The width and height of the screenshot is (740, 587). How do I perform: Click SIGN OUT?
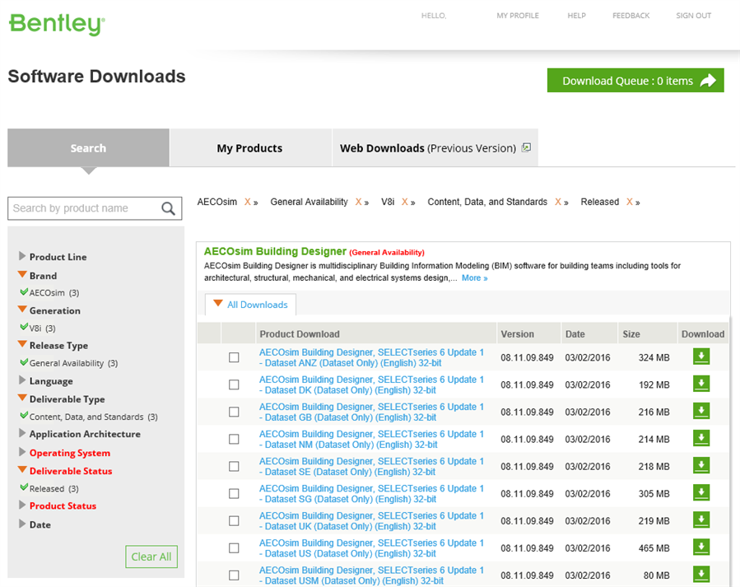[x=693, y=16]
